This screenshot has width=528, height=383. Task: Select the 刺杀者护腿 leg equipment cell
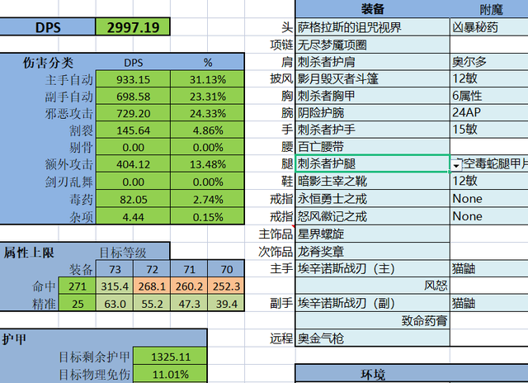tap(371, 163)
